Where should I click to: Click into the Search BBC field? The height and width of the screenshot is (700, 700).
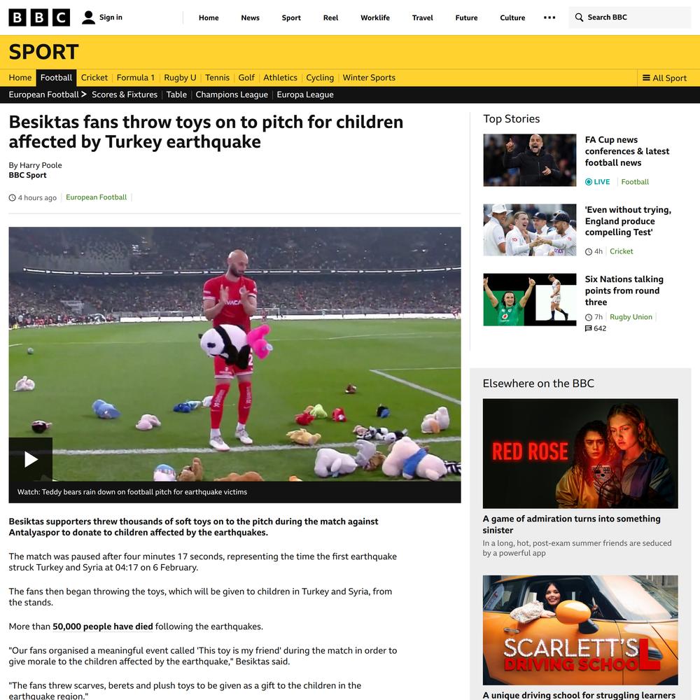tap(630, 17)
